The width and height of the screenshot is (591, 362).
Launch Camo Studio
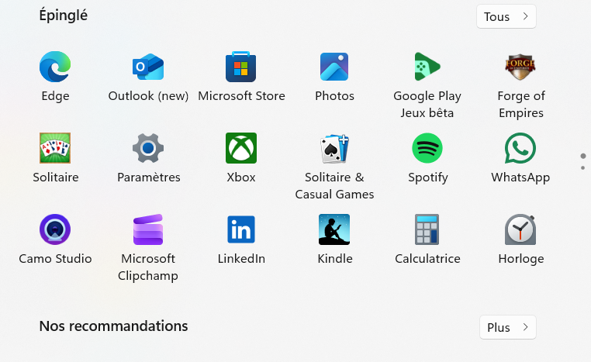point(55,229)
